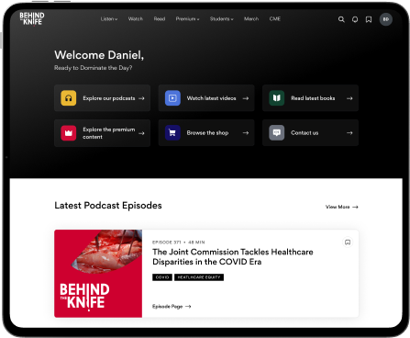
Task: Open Explore the premium content label
Action: pyautogui.click(x=109, y=133)
